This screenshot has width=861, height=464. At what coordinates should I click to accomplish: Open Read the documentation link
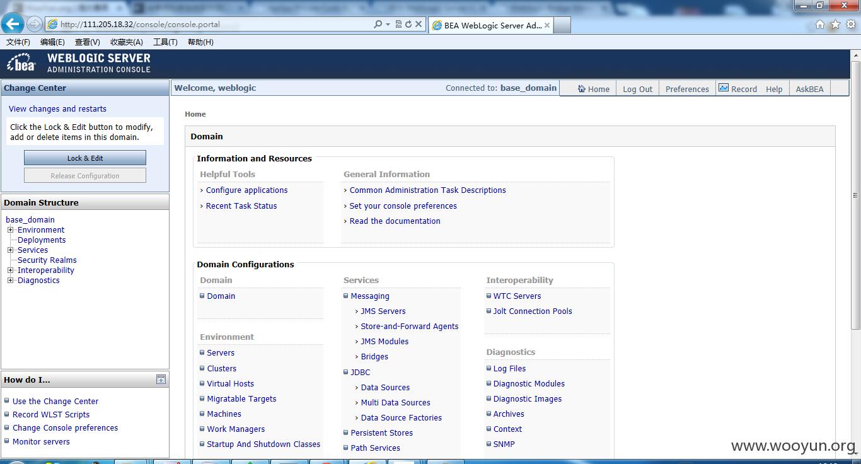395,221
